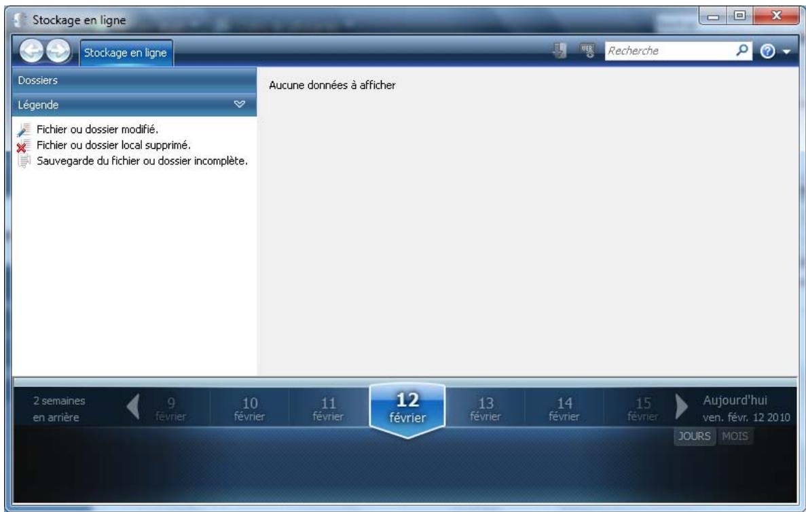Click the restore download arrow toolbar icon
Viewport: 806px width, 512px height.
pyautogui.click(x=560, y=50)
